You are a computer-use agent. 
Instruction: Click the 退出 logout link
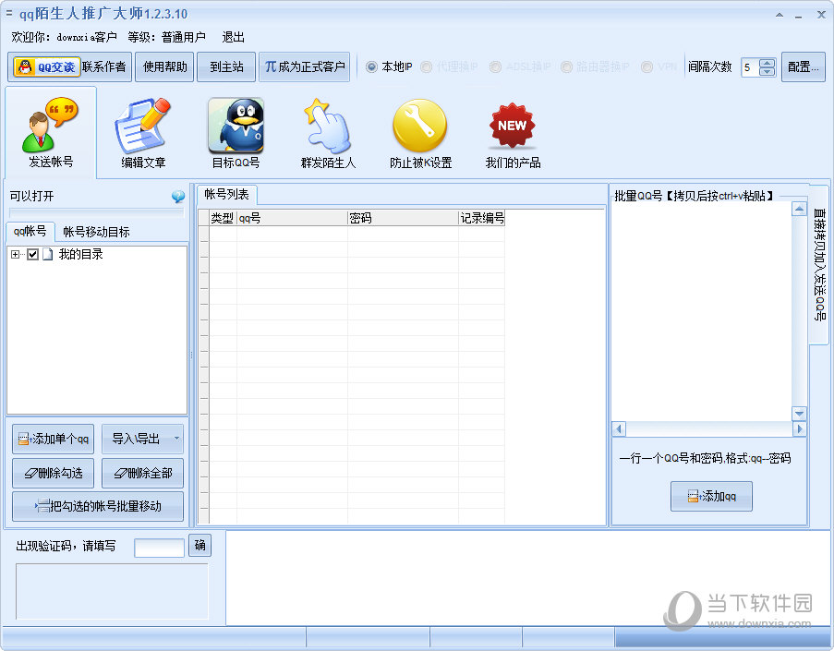(x=233, y=37)
